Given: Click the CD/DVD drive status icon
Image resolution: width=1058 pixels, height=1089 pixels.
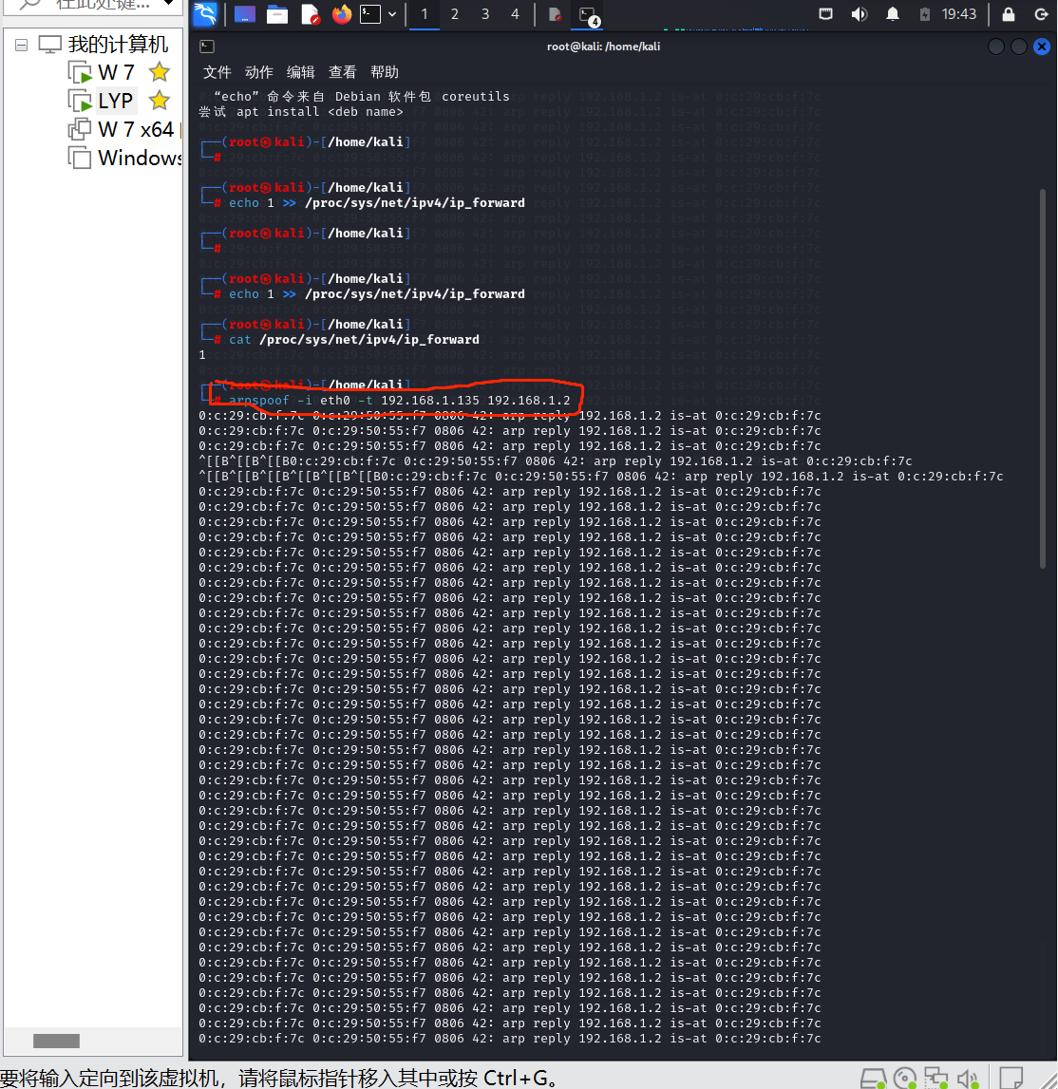Looking at the screenshot, I should pos(904,1079).
